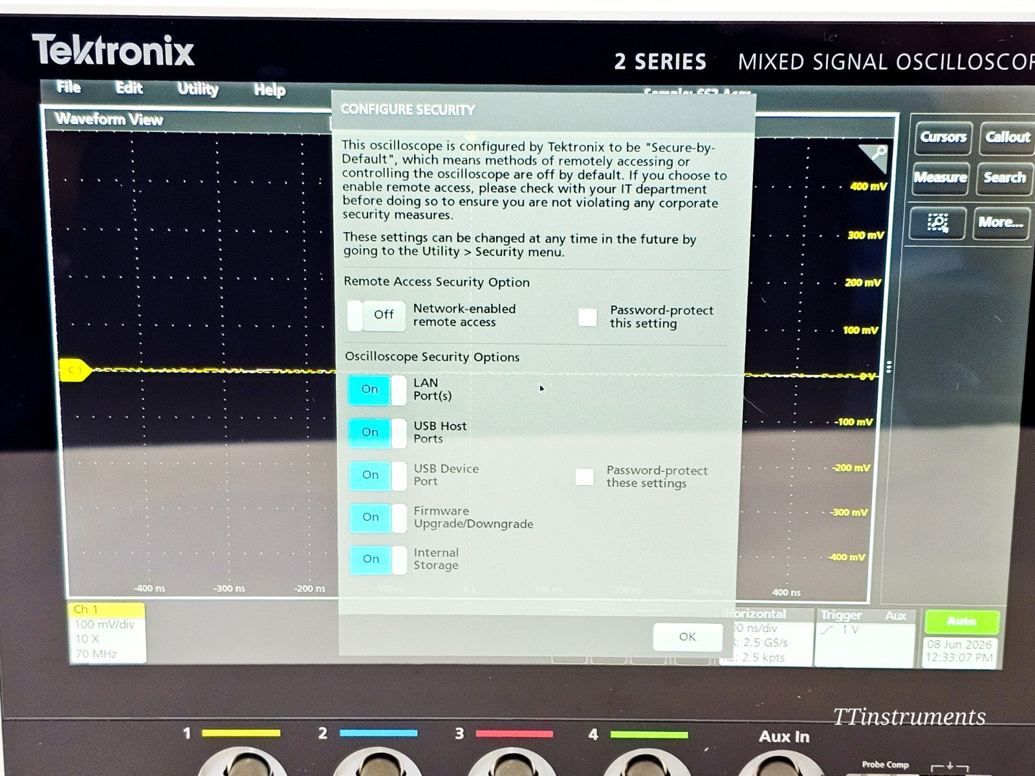Activate the zoom box icon button
Viewport: 1035px width, 776px height.
[938, 222]
